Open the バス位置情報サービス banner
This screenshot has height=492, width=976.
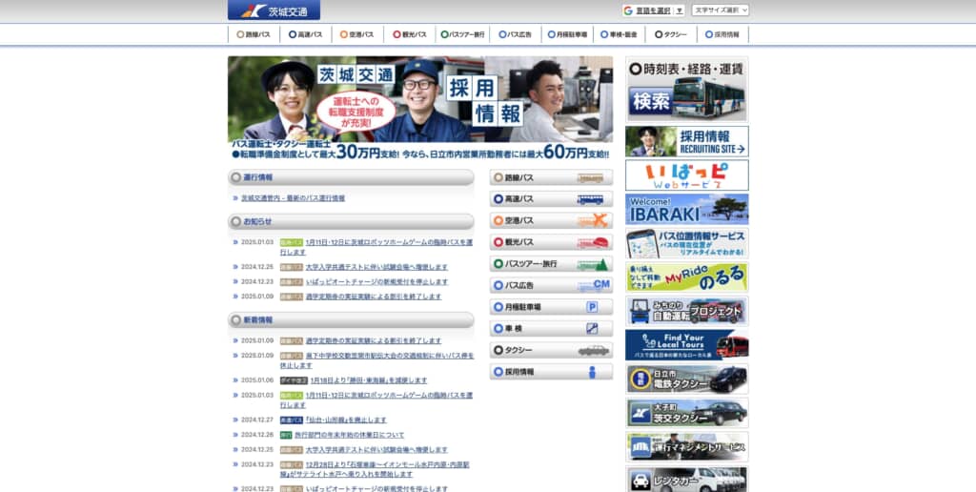687,243
